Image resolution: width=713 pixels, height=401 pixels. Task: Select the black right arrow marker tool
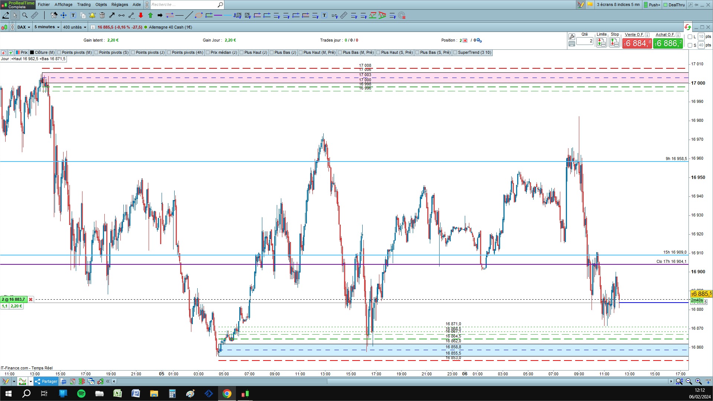pyautogui.click(x=160, y=15)
